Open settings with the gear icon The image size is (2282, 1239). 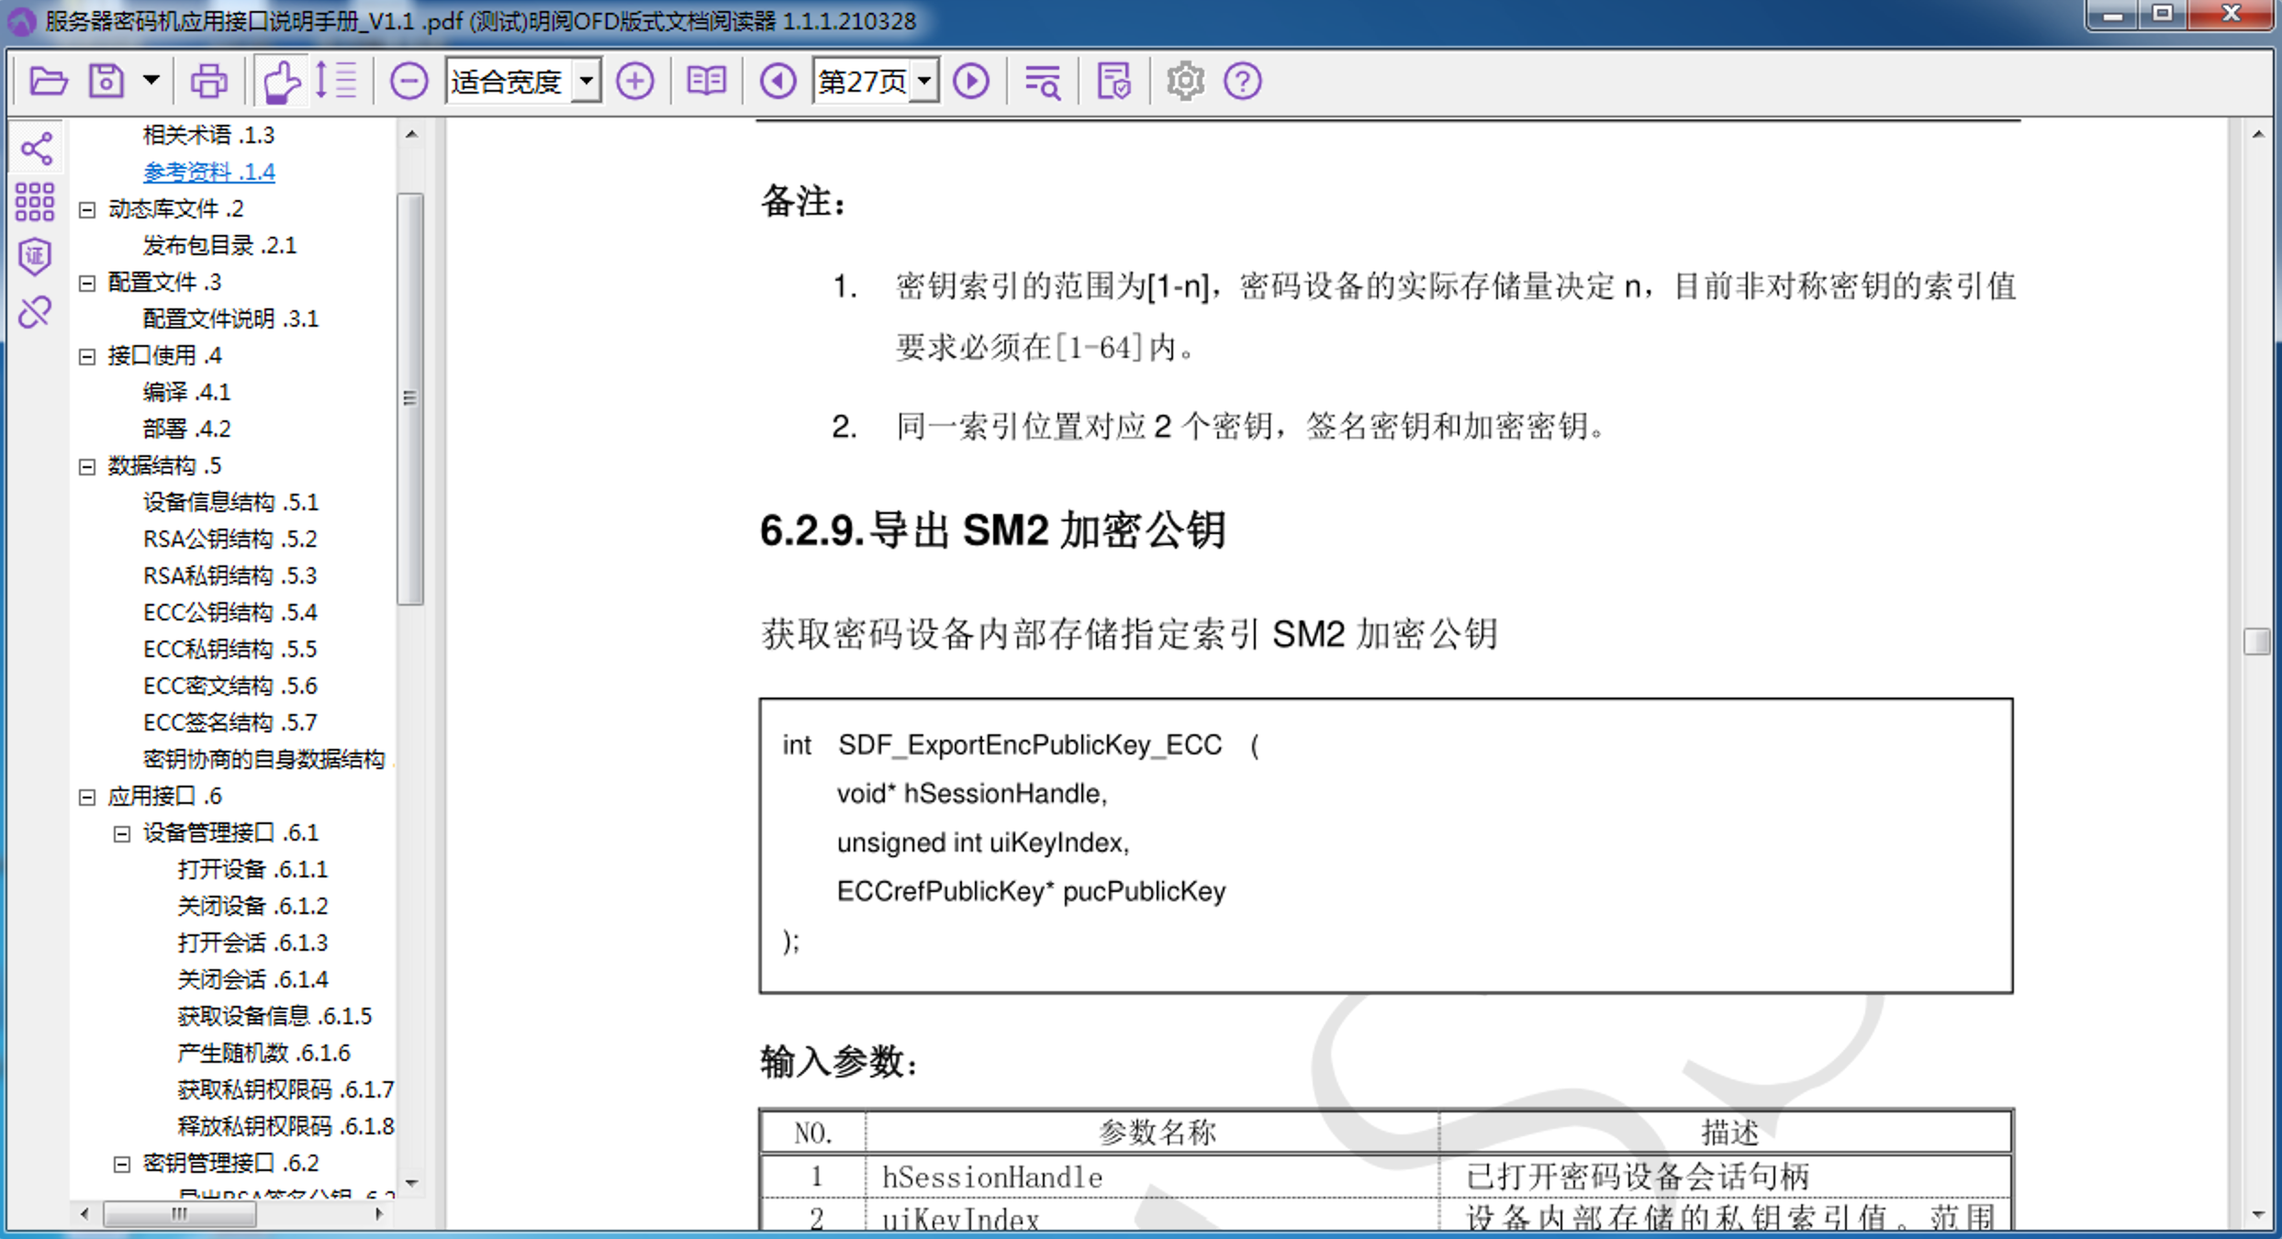(1185, 82)
